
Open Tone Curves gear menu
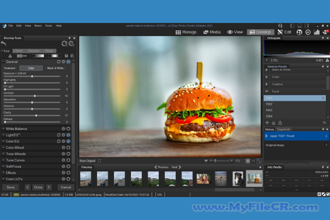pos(63,160)
